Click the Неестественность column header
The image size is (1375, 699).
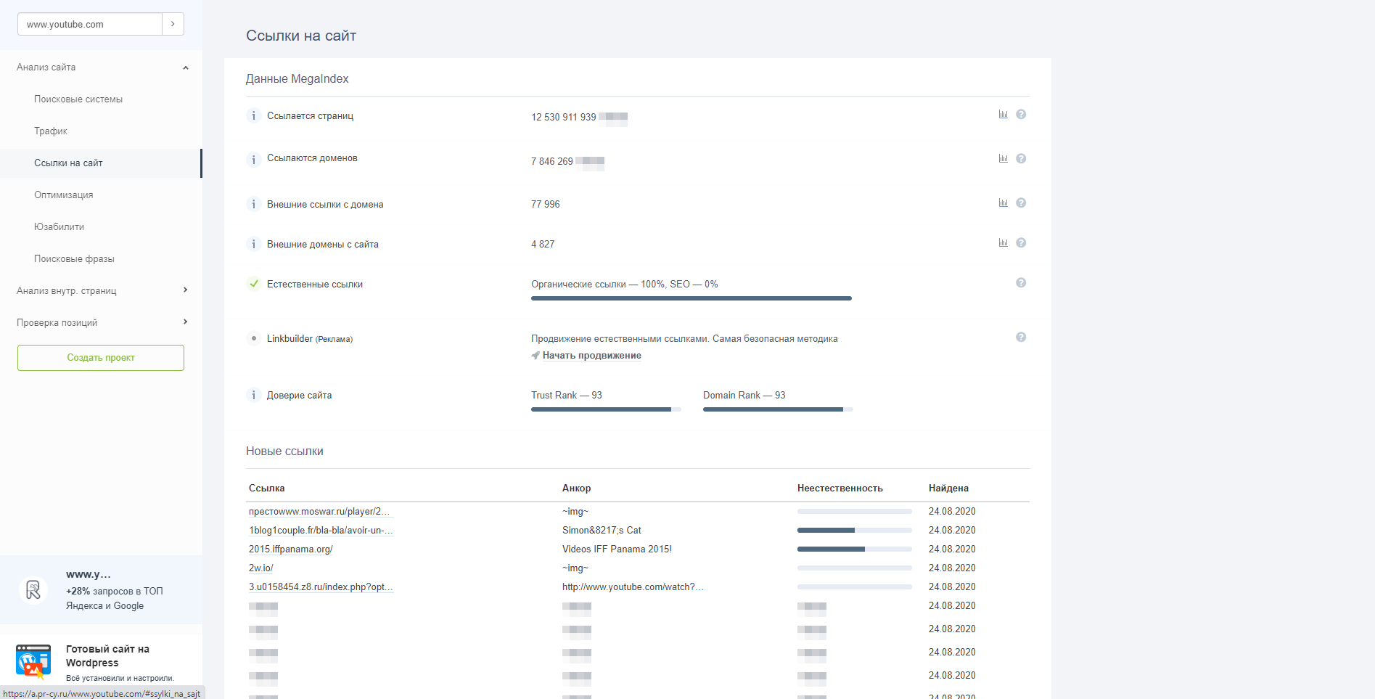[x=840, y=489]
